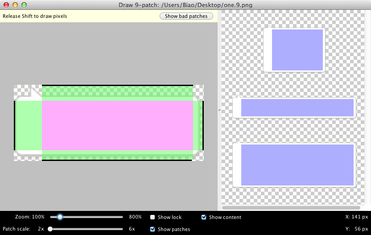This screenshot has width=371, height=235.
Task: Click the 2x patch scale label
Action: click(x=41, y=229)
